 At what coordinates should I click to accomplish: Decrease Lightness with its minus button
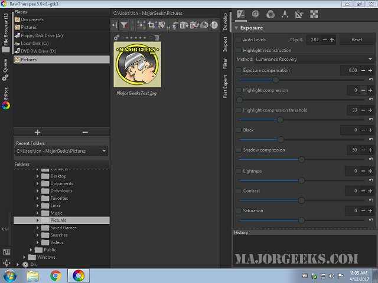click(363, 171)
